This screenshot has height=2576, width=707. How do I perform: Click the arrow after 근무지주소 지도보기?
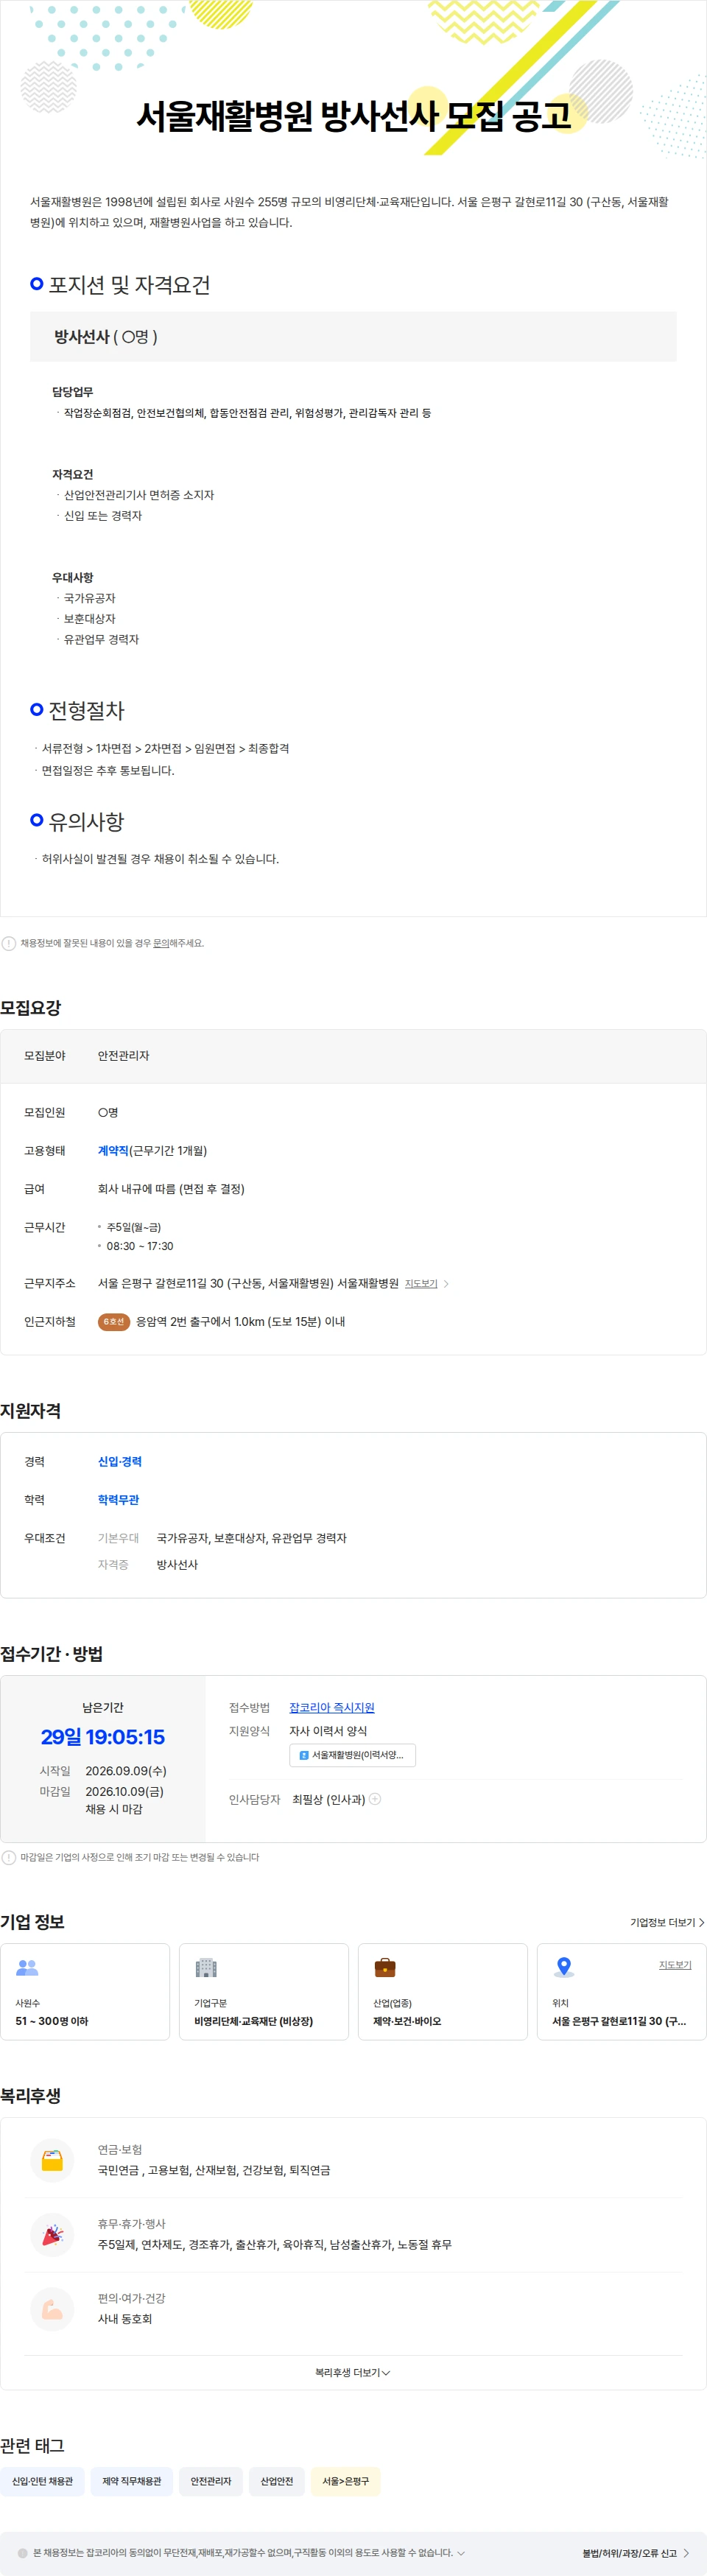coord(446,1284)
